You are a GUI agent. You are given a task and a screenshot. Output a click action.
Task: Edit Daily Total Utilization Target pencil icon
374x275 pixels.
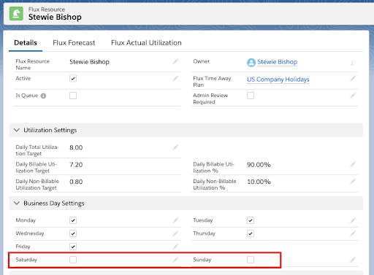(175, 147)
